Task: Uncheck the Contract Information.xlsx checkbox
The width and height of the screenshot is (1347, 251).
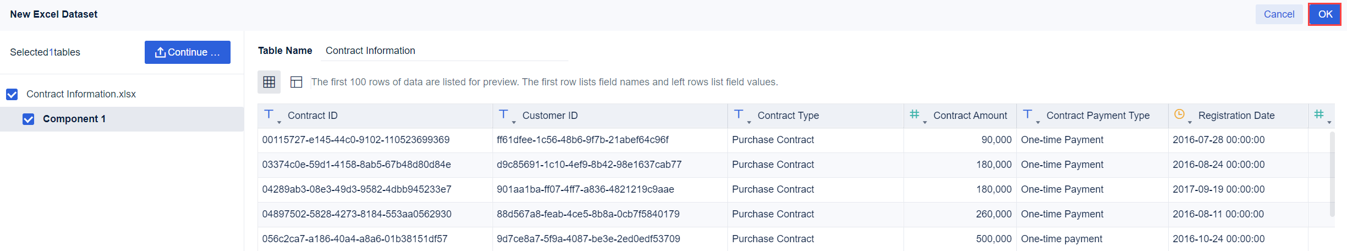Action: (x=12, y=94)
